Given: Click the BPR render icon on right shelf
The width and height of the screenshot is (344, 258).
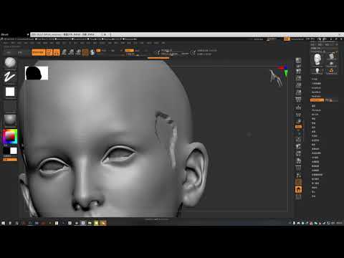Looking at the screenshot, I should click(298, 60).
